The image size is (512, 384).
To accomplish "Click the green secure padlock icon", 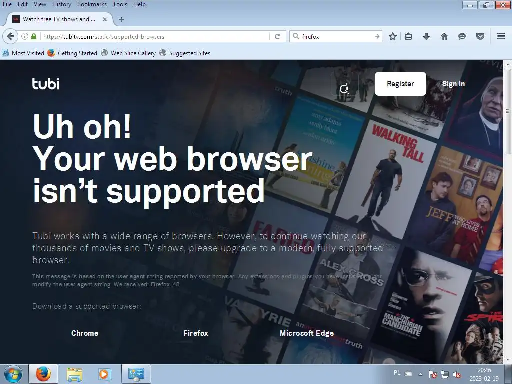I will coord(34,36).
